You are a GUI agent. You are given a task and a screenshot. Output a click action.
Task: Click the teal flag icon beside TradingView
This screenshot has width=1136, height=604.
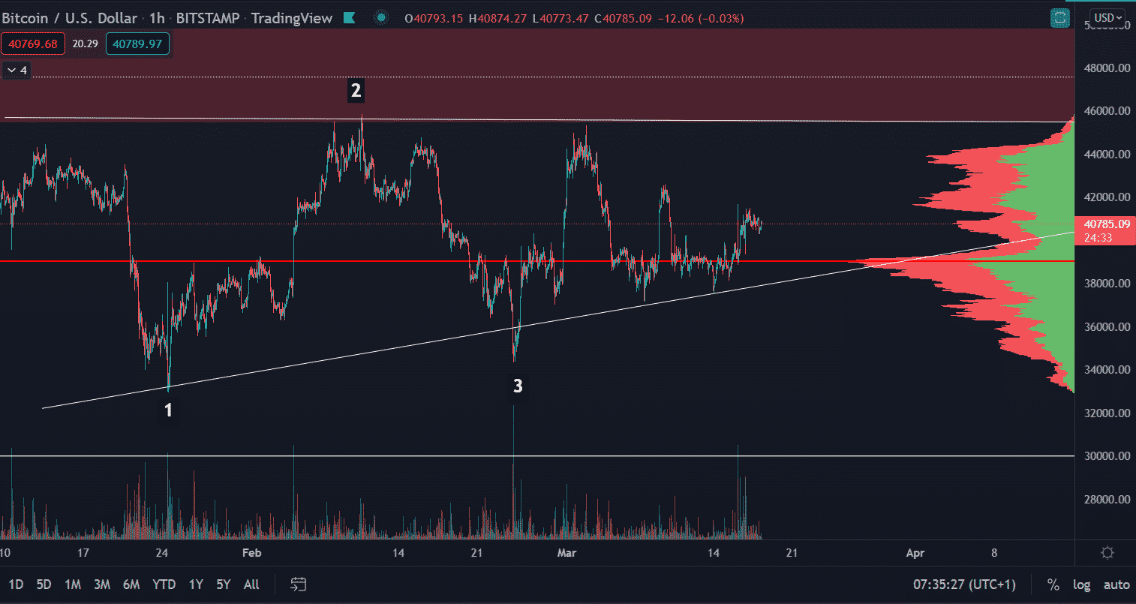point(349,18)
